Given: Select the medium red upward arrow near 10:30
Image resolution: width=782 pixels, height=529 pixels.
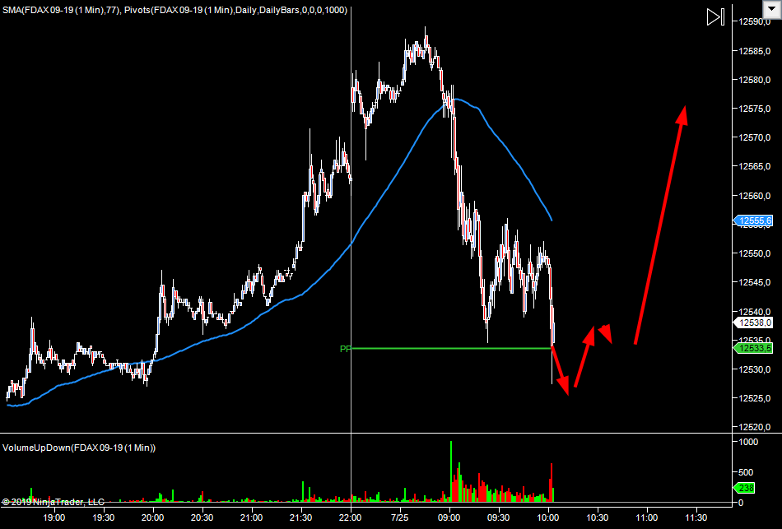Looking at the screenshot, I should click(584, 357).
